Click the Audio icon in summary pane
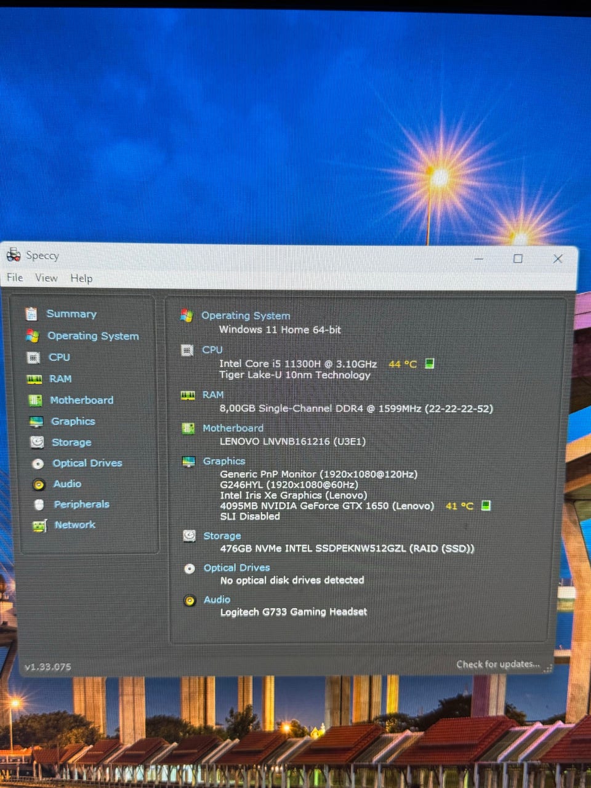 coord(190,600)
